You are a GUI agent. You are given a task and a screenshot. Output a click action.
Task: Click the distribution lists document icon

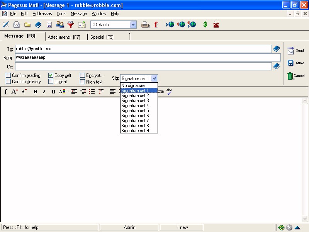(49, 25)
